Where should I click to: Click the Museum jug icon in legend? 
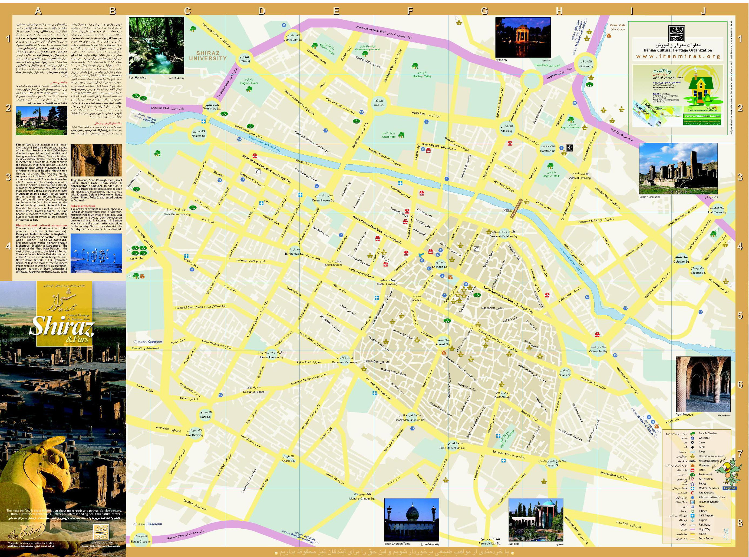point(693,466)
